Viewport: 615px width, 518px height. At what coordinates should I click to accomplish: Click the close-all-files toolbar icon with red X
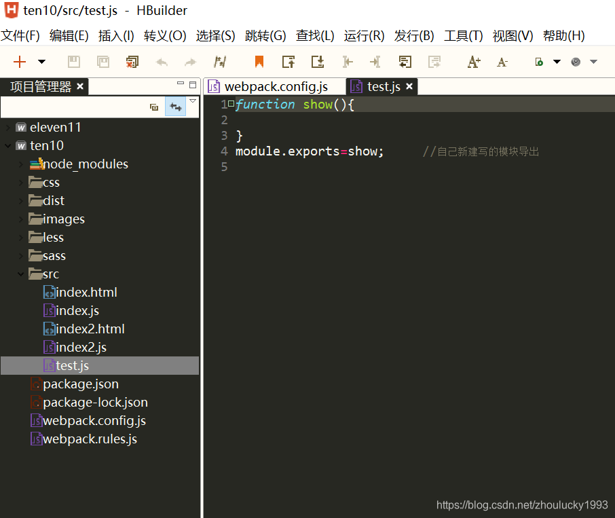(x=132, y=62)
